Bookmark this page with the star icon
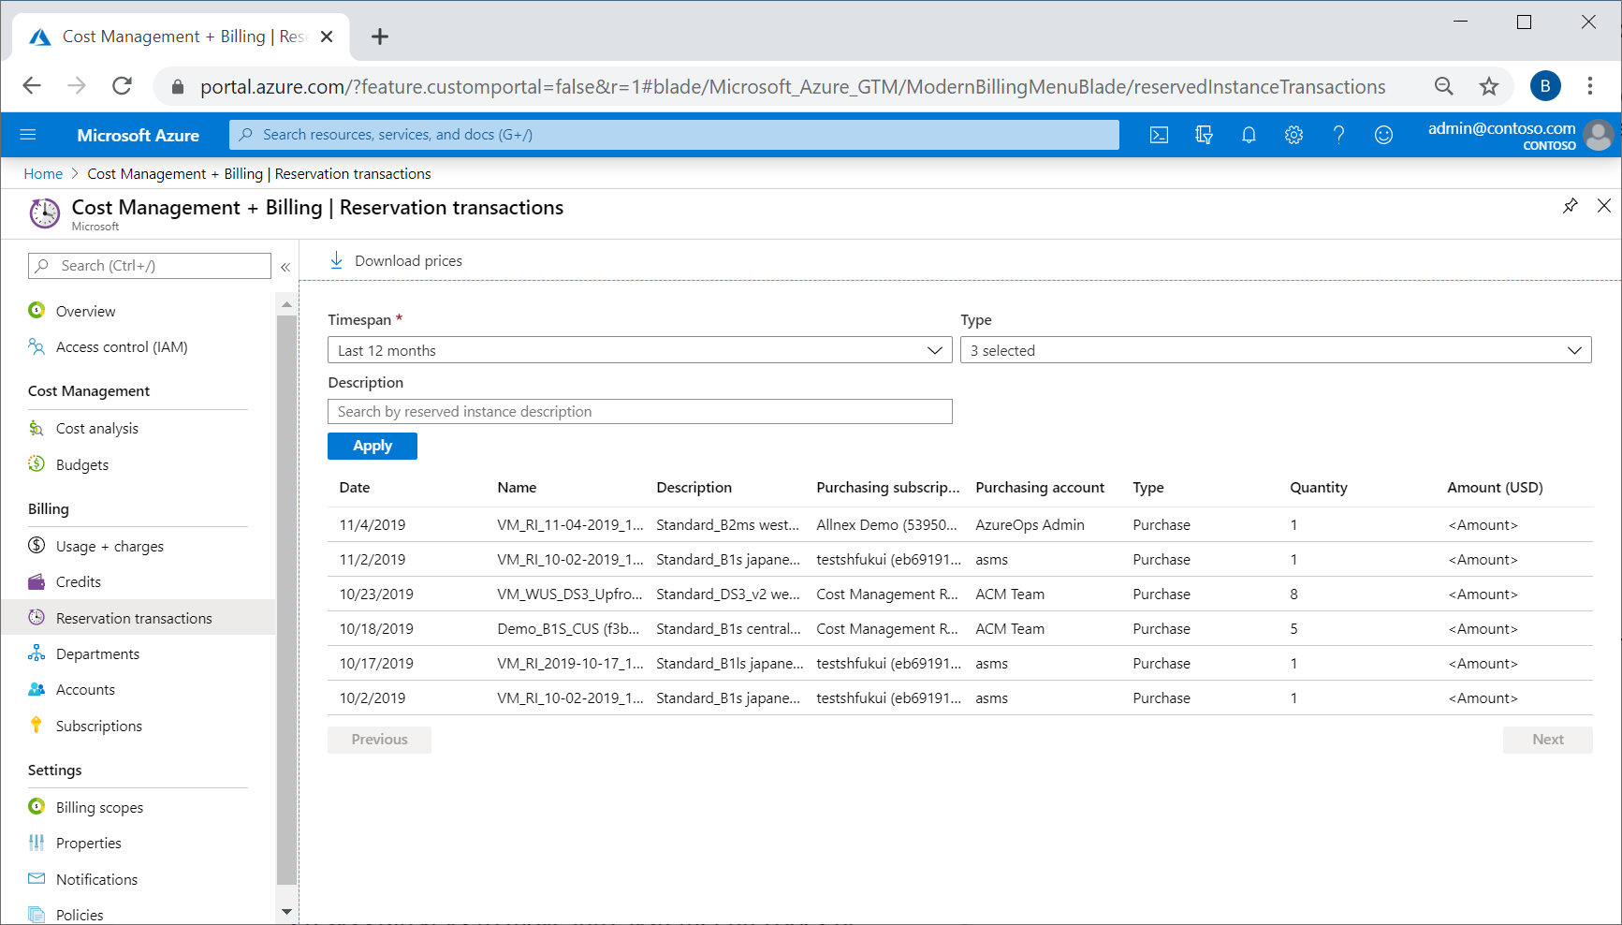The height and width of the screenshot is (925, 1622). [x=1488, y=86]
